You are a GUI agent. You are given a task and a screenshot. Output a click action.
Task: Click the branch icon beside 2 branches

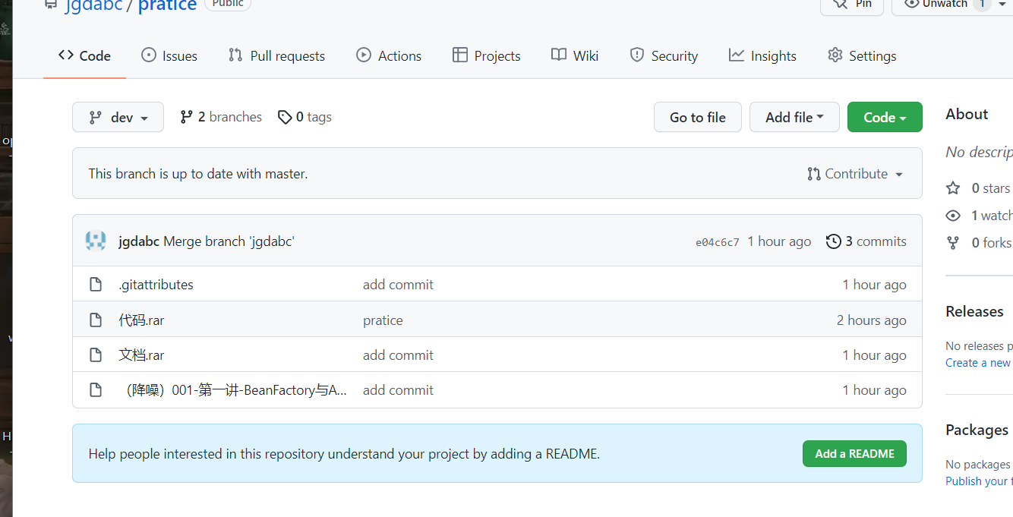pos(186,117)
